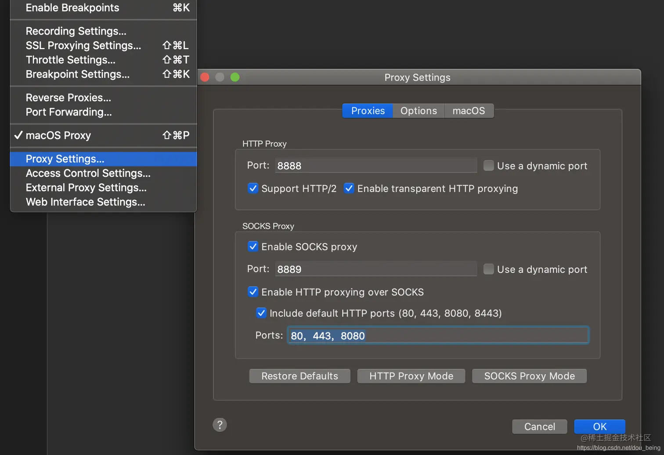Focus the SOCKS Proxy port field 8889
Viewport: 664px width, 455px height.
376,269
